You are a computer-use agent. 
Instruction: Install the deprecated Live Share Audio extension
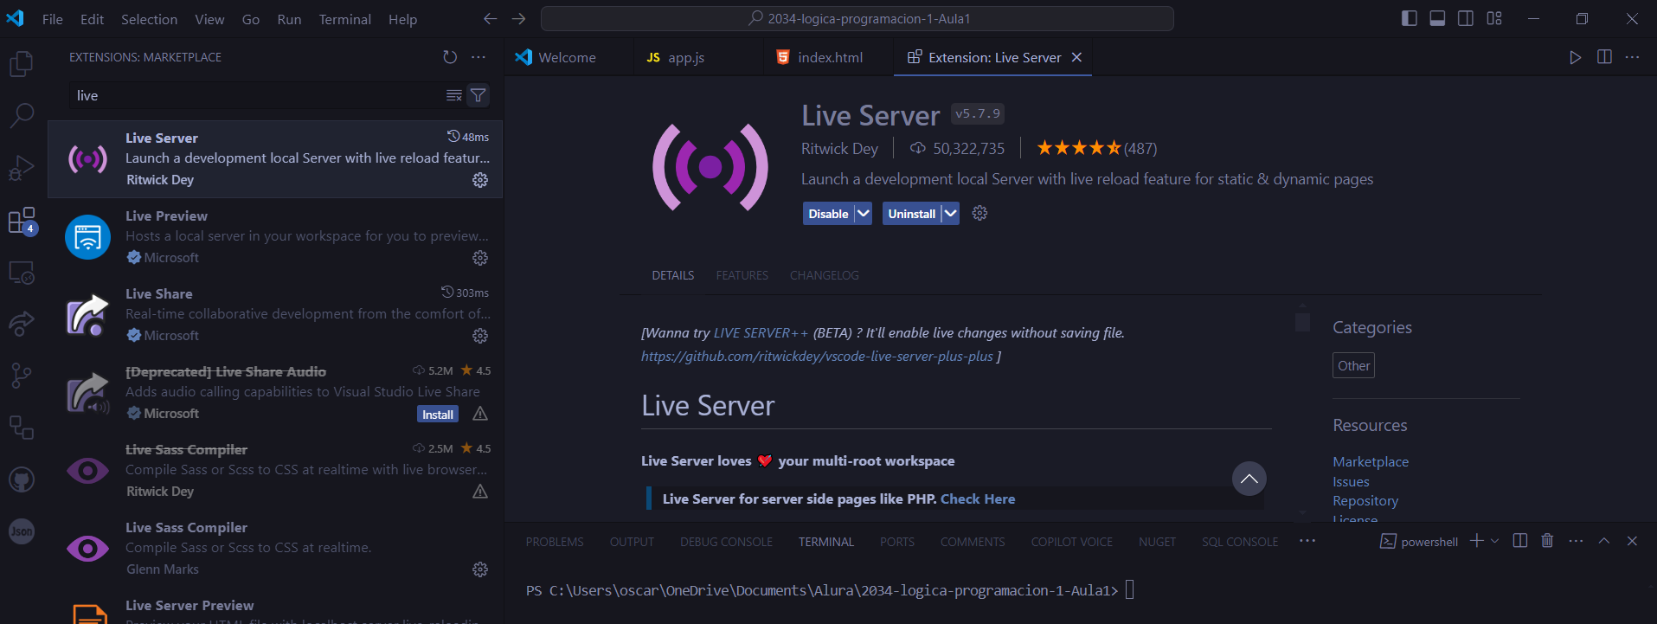pyautogui.click(x=437, y=415)
